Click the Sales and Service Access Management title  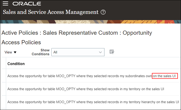[51, 12]
